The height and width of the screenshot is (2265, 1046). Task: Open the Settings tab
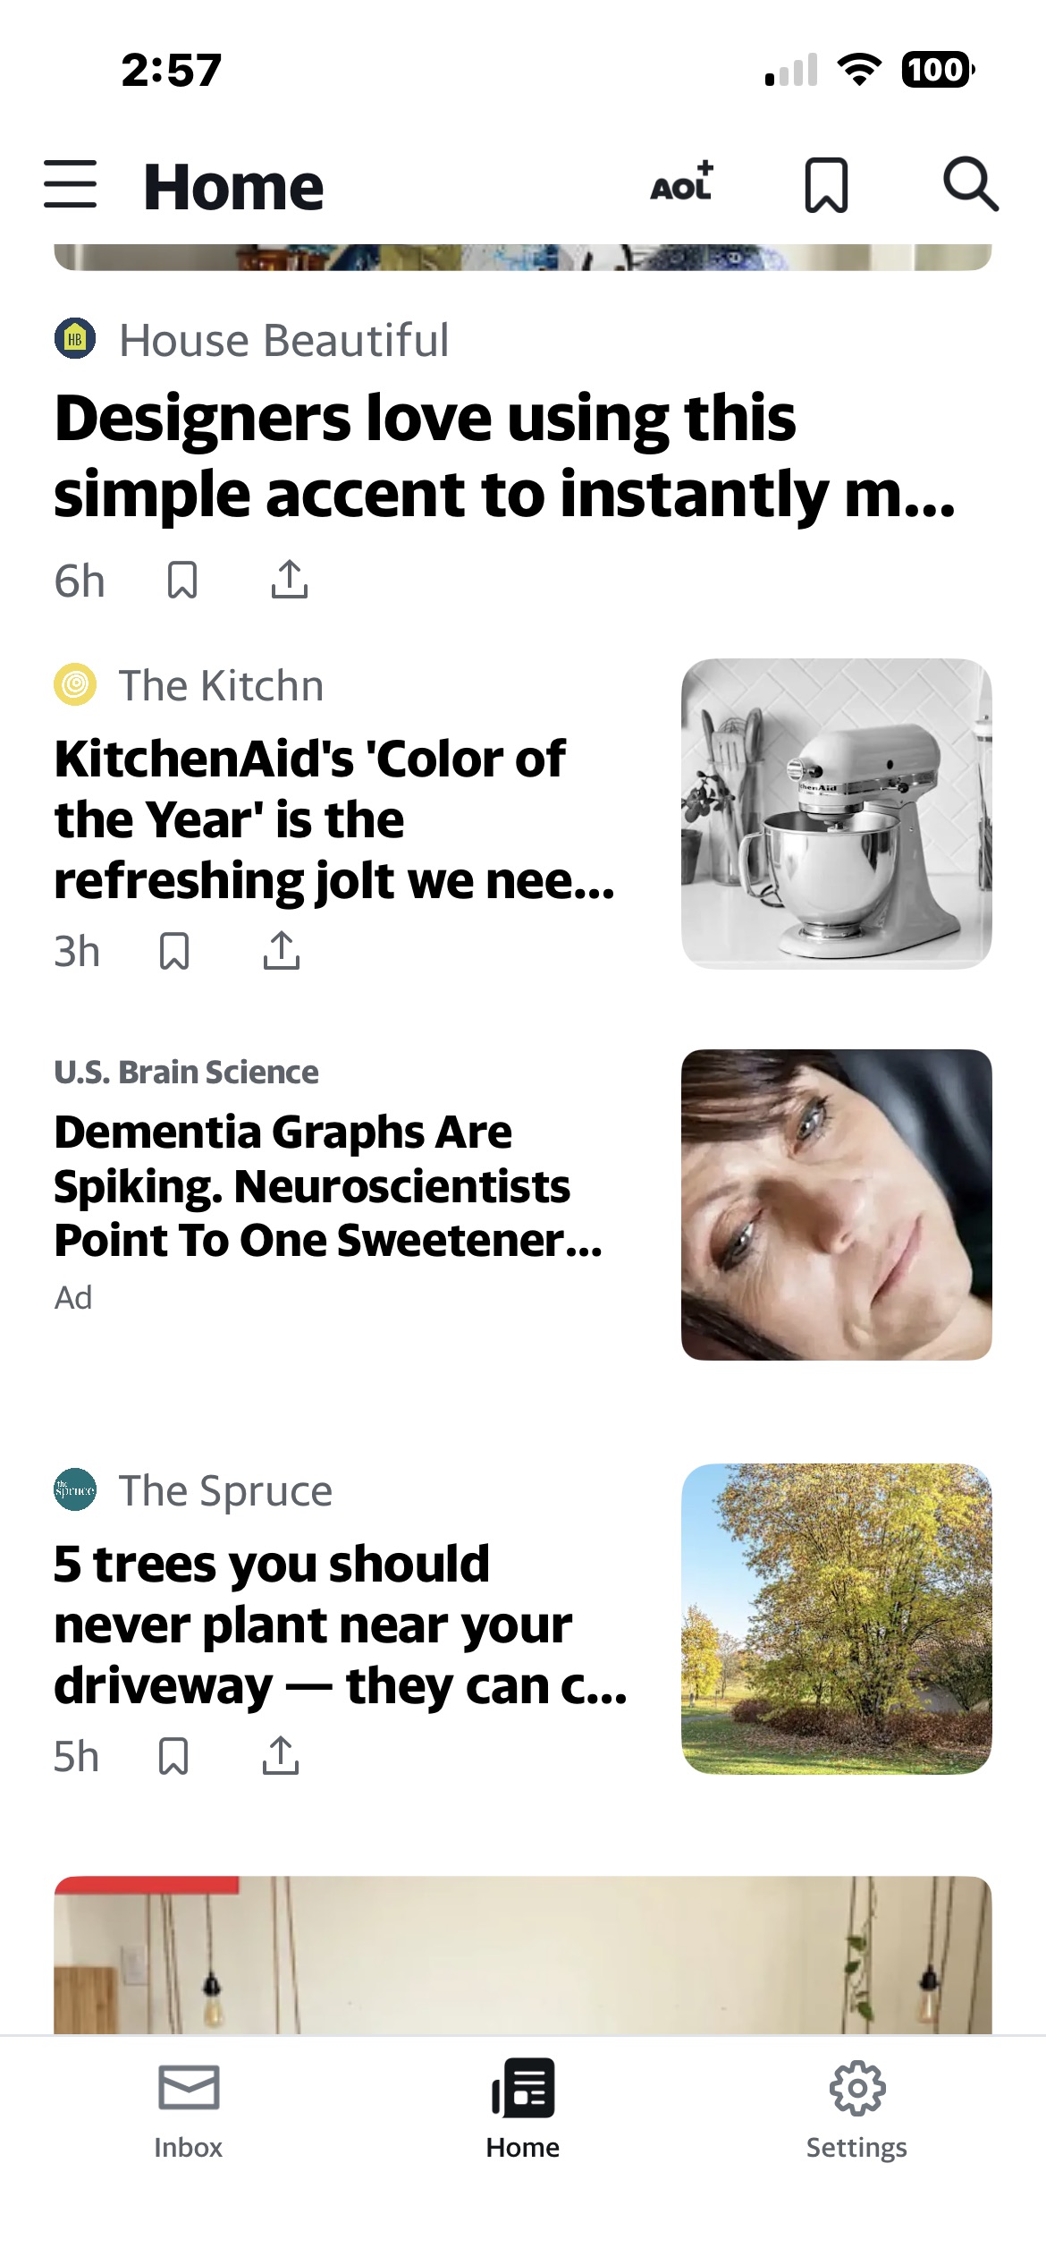coord(856,2108)
